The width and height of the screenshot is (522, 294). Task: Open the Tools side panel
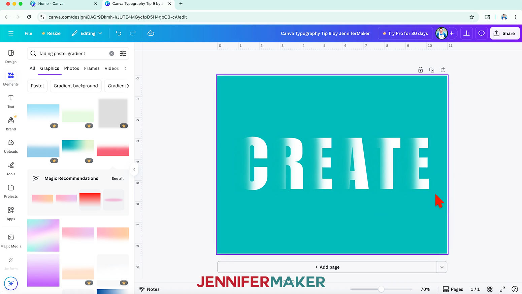[x=11, y=169]
